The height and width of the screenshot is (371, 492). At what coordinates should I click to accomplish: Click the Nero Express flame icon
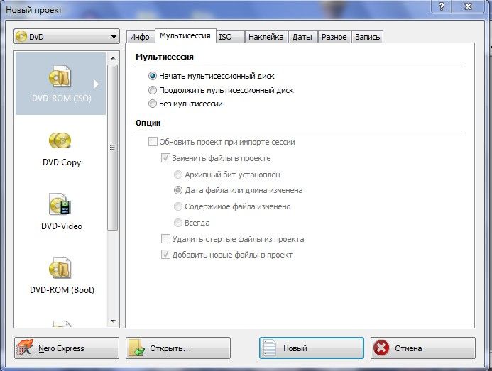pyautogui.click(x=26, y=348)
